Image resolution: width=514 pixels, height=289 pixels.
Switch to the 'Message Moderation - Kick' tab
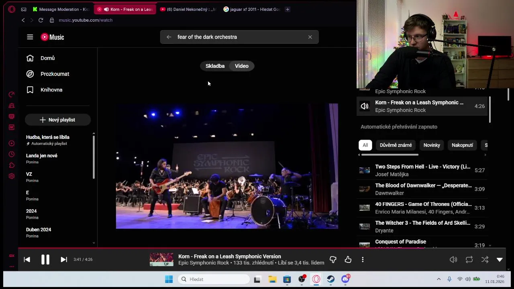coord(61,9)
